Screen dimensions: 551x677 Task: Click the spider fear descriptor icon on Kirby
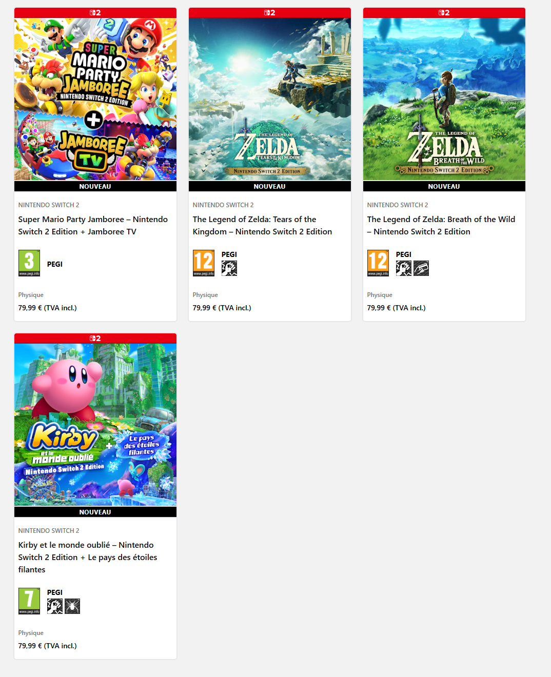click(72, 606)
